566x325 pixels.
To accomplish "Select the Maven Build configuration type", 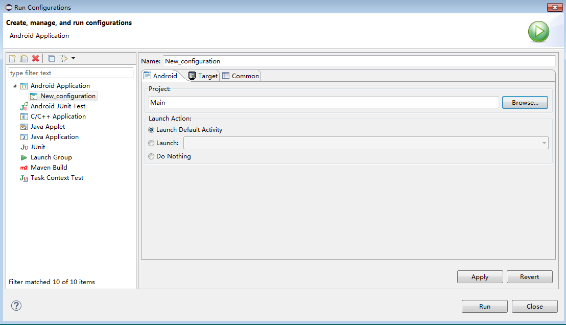I will [49, 168].
